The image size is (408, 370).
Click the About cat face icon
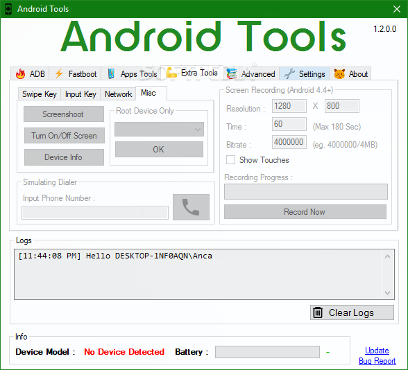339,73
